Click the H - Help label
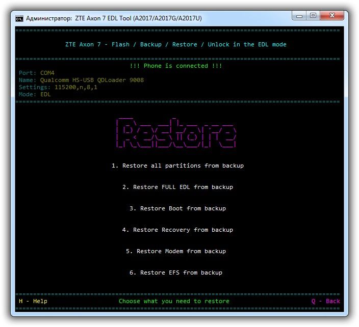 [x=33, y=301]
